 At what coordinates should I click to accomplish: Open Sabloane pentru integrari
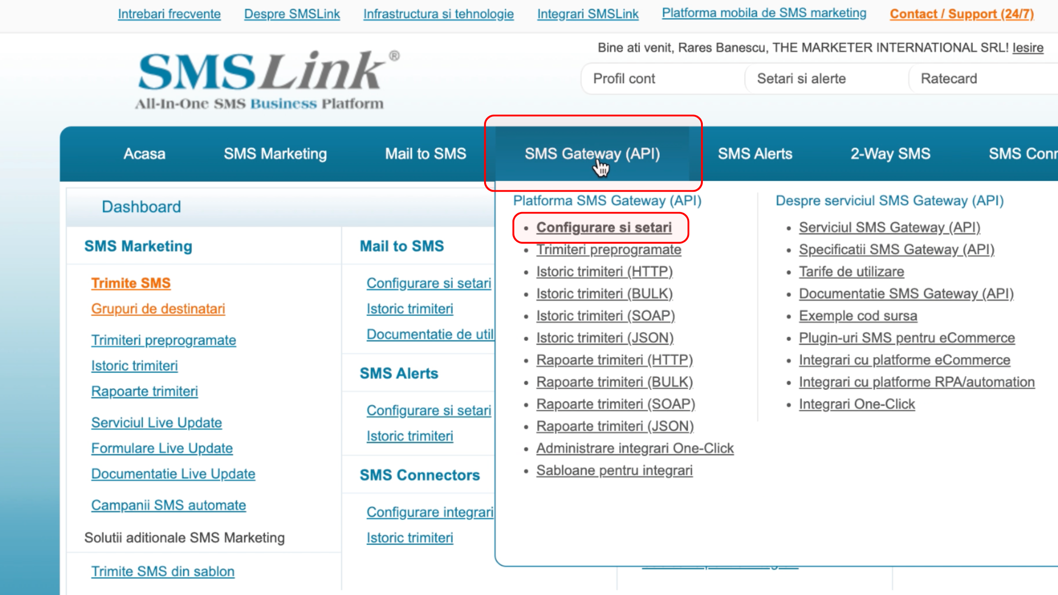click(614, 471)
